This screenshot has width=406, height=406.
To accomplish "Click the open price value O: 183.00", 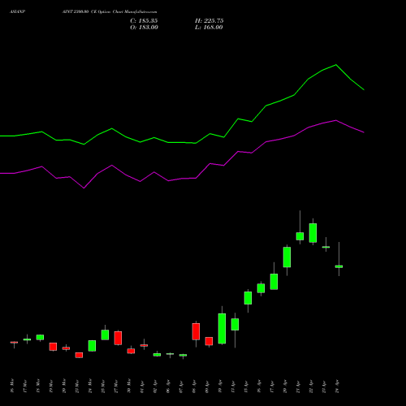I will (x=144, y=28).
